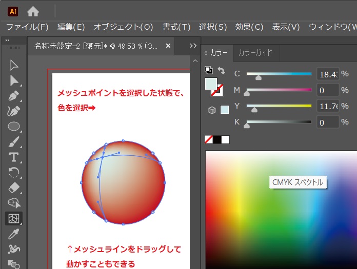Click the Cyan value input field

coord(327,74)
